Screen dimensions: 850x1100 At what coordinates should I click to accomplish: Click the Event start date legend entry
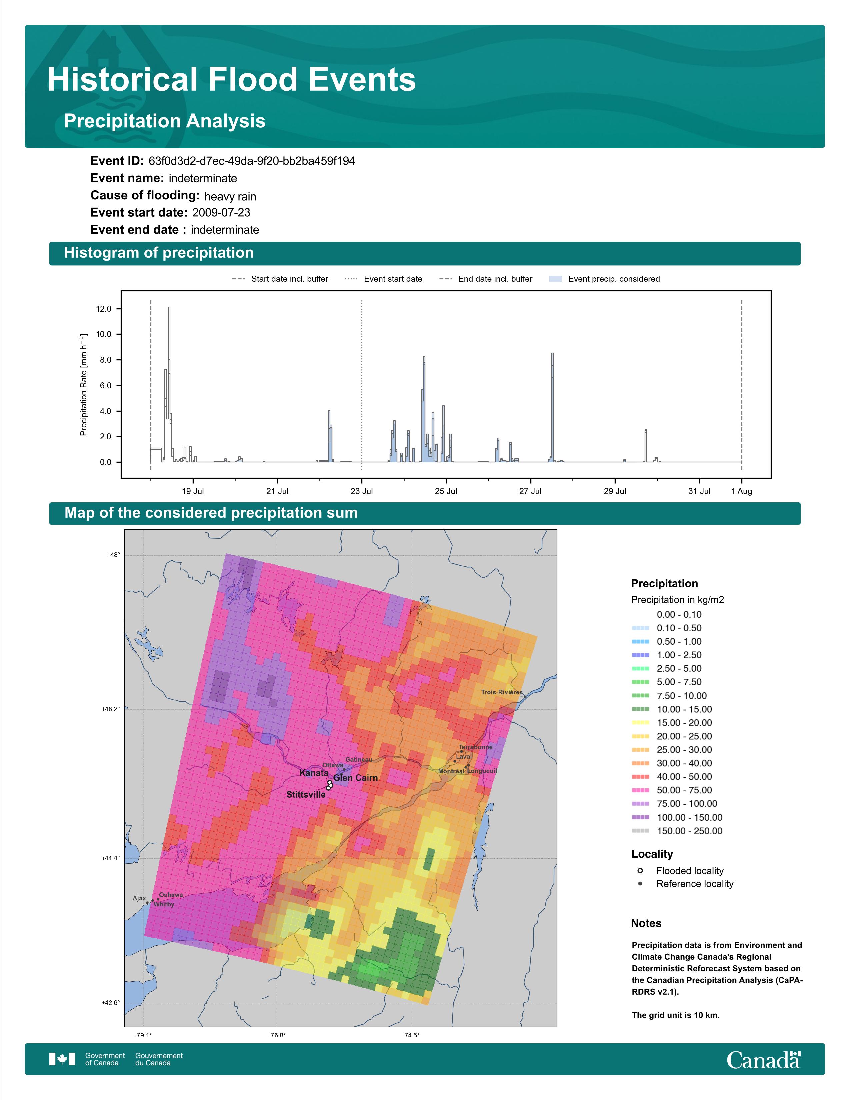tap(384, 279)
